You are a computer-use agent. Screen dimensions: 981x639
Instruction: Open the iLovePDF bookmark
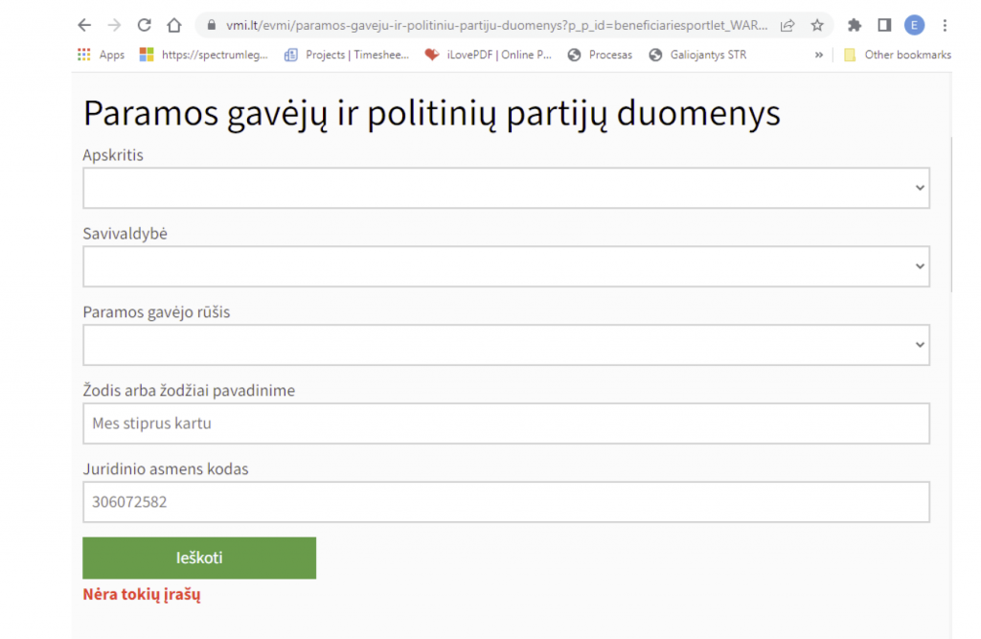point(488,55)
